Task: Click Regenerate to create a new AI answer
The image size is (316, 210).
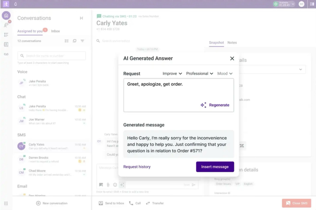Action: click(x=215, y=105)
